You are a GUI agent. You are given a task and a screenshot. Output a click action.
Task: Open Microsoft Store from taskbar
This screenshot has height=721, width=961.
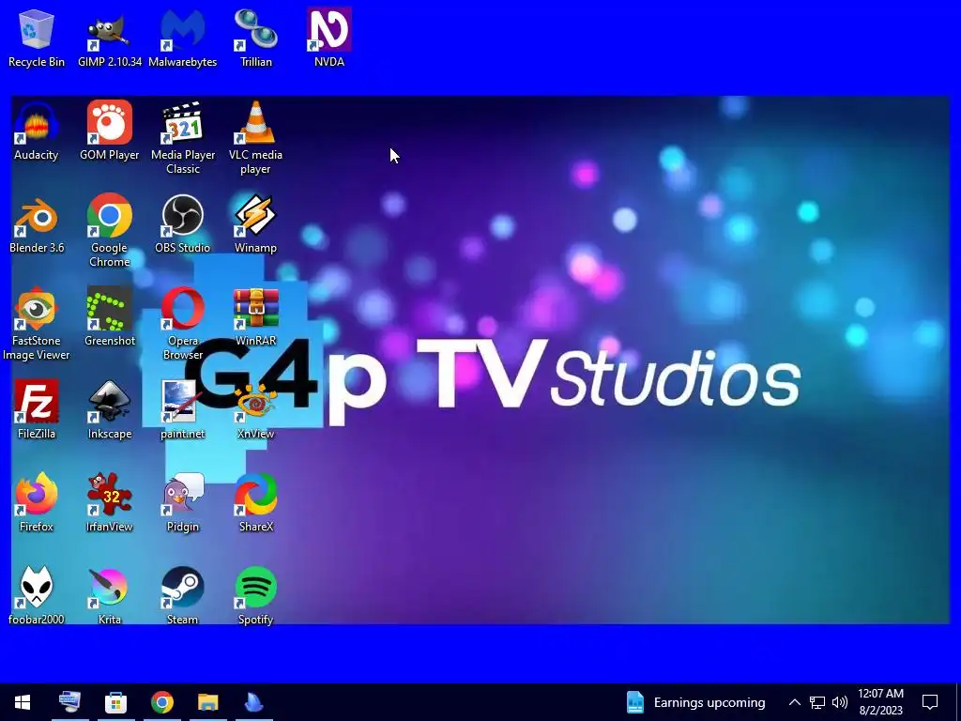(x=115, y=702)
